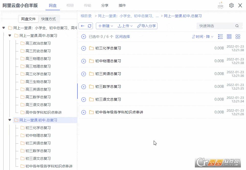The height and width of the screenshot is (170, 246).
Task: Click folder icon of 高三历史总复习 in tree
Action: [23, 51]
